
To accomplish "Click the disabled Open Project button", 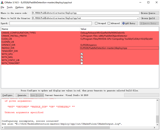I will coord(37,95).
